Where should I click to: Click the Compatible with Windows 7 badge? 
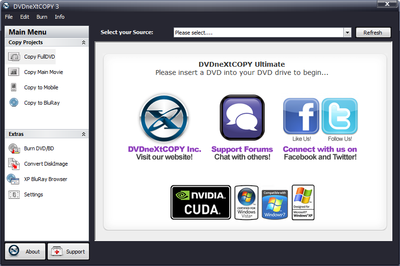tap(275, 204)
